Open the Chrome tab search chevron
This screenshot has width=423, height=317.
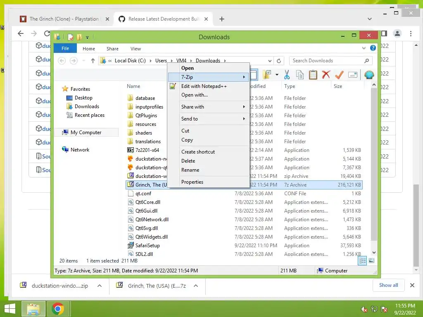370,19
